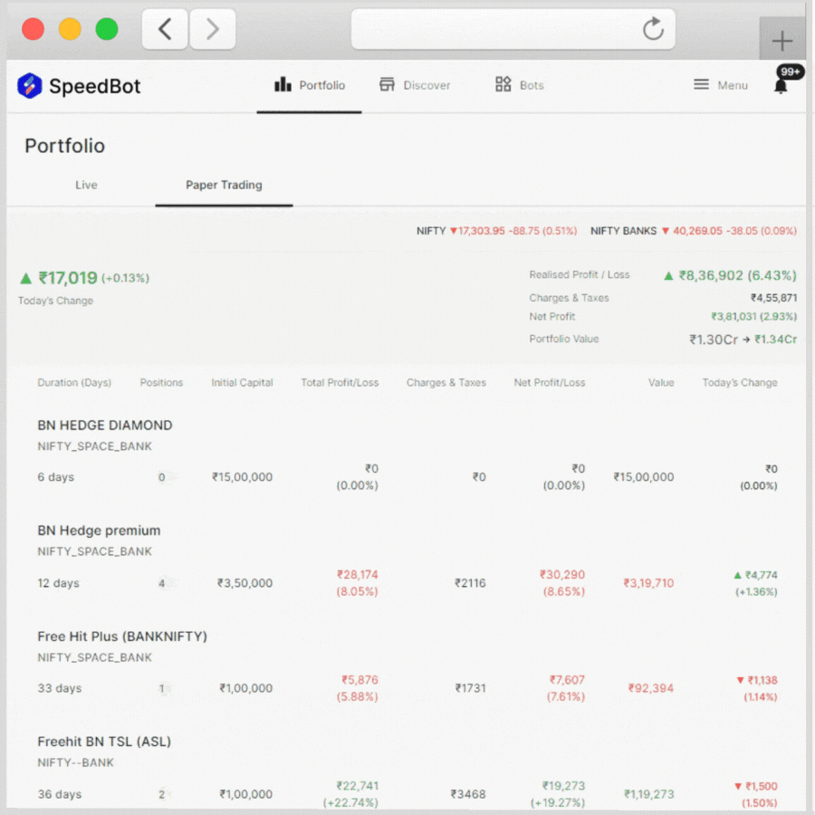Image resolution: width=815 pixels, height=815 pixels.
Task: Click Portfolio Value ₹1.34Cr
Action: pyautogui.click(x=775, y=340)
